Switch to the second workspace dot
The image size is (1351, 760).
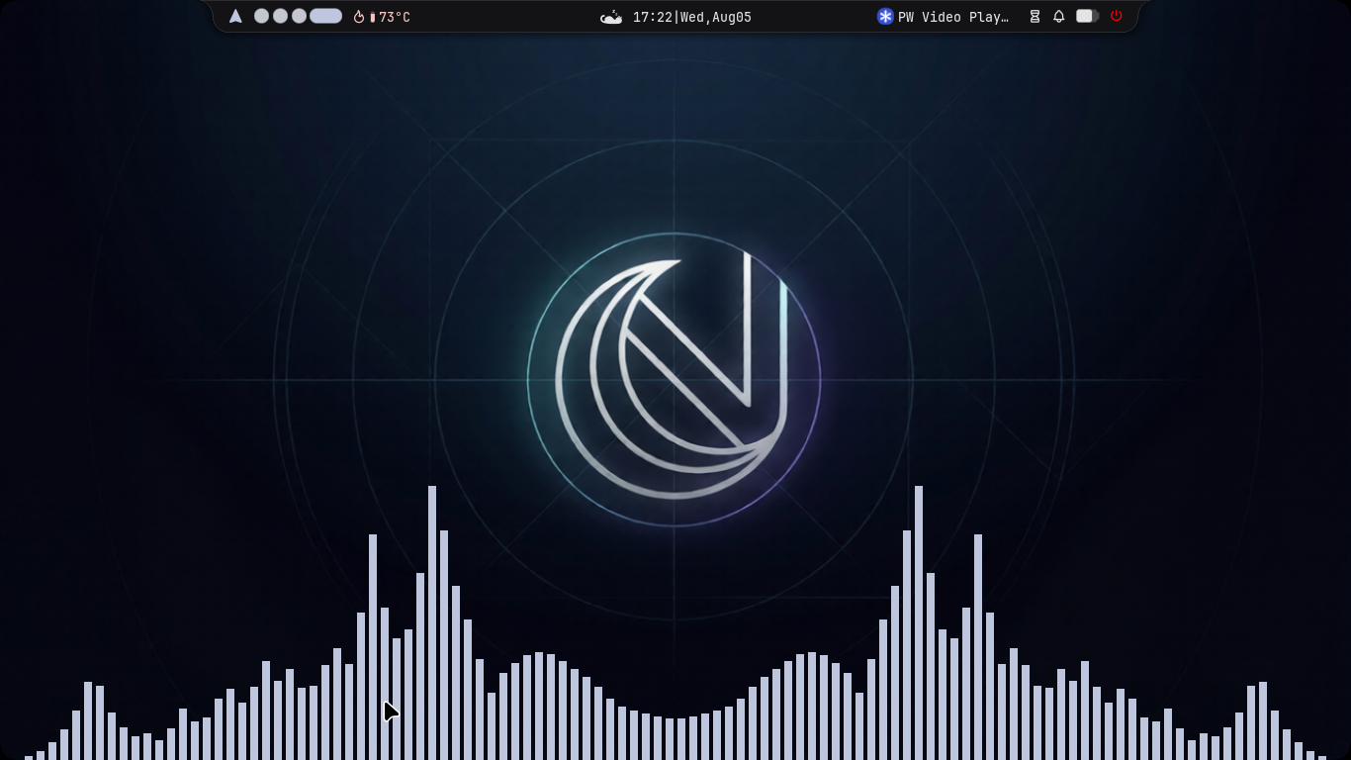[x=281, y=16]
